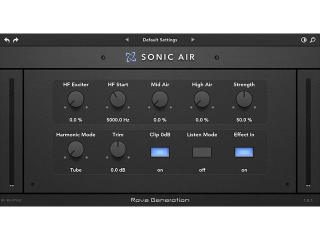Go to the previous preset arrow
The width and height of the screenshot is (320, 240).
[x=127, y=39]
